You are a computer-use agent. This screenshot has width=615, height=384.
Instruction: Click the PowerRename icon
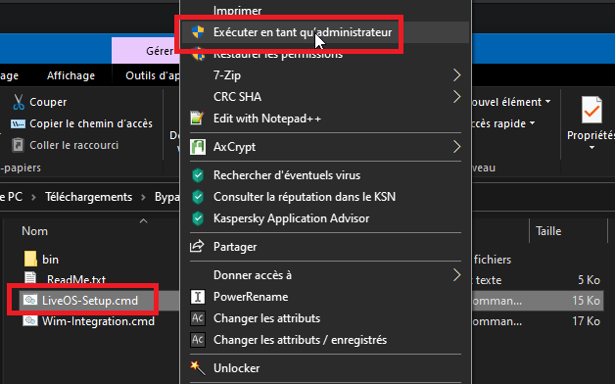[198, 297]
